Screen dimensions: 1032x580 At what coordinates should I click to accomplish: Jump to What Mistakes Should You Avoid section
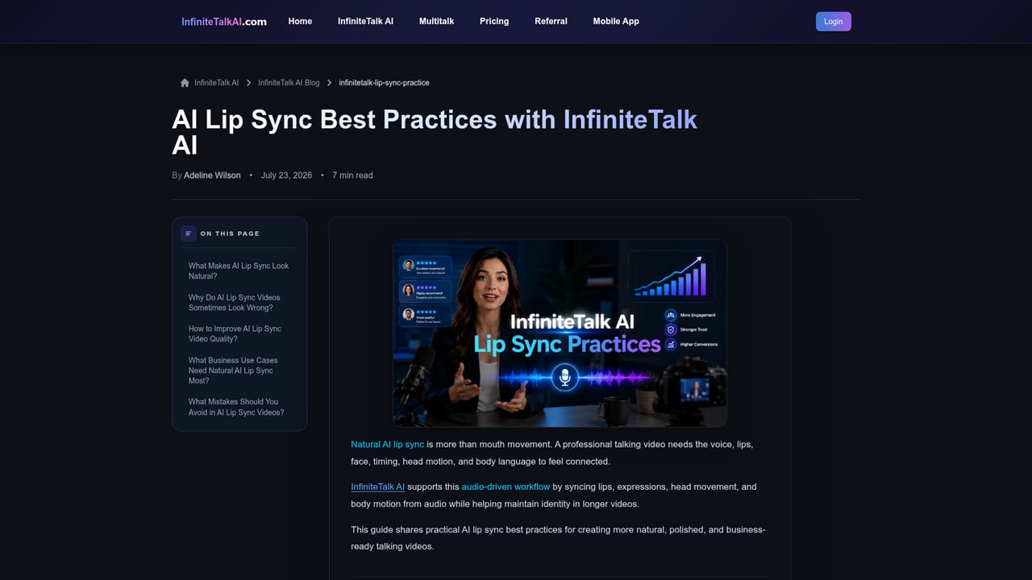[236, 407]
